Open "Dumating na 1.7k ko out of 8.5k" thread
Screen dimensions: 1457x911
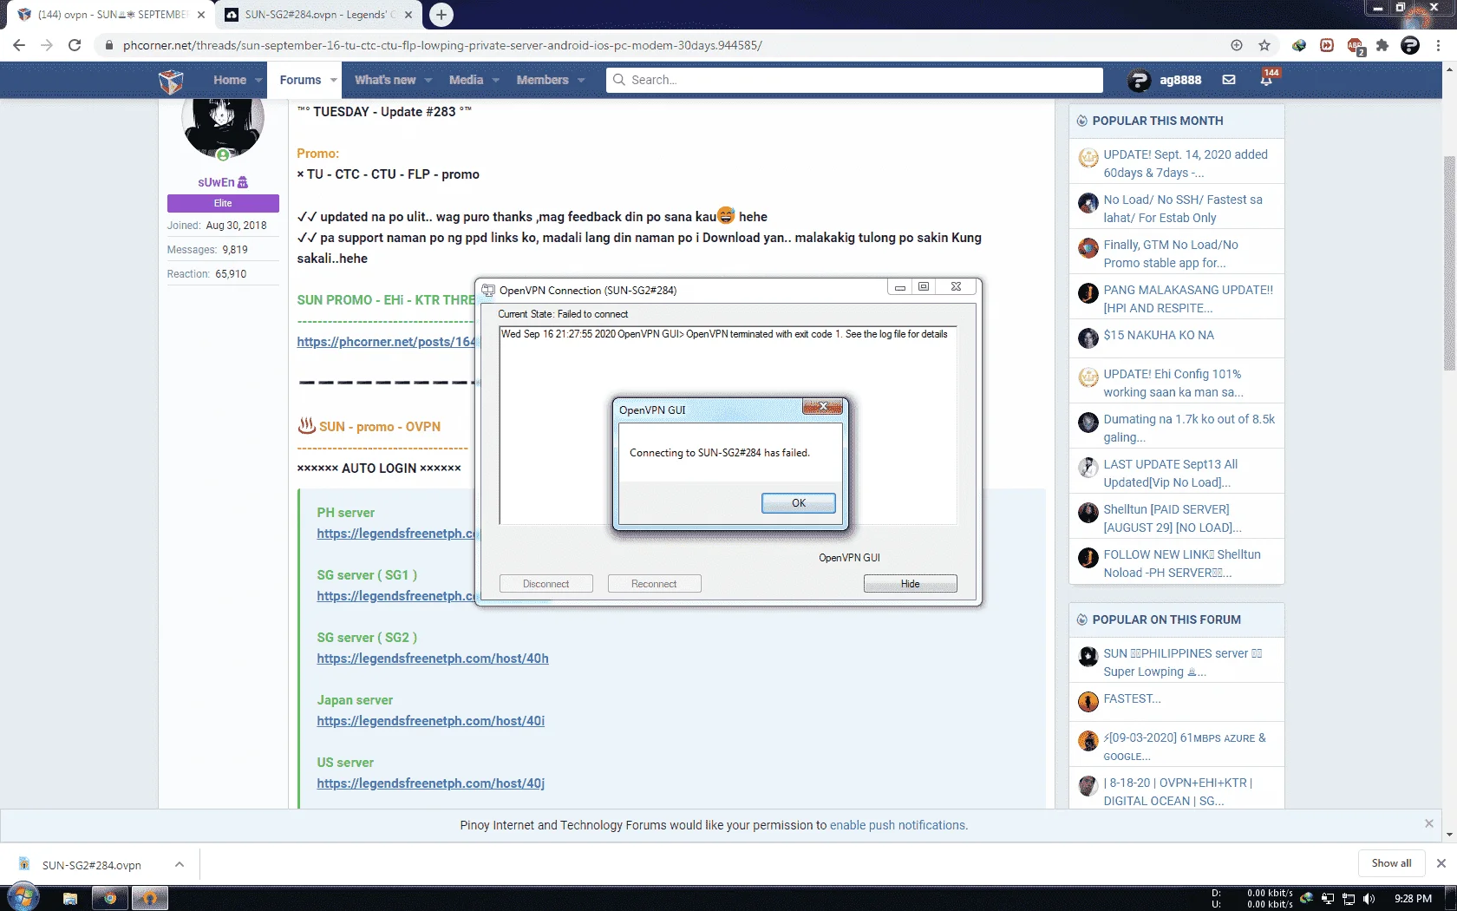[x=1189, y=428]
